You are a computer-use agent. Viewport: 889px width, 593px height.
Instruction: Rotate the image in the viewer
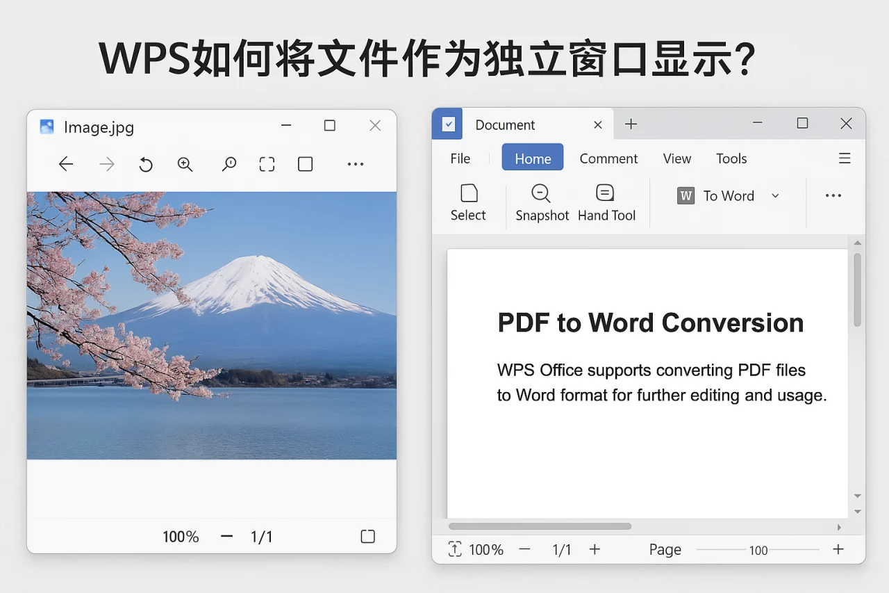coord(145,164)
